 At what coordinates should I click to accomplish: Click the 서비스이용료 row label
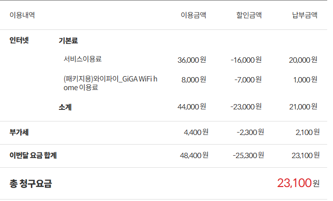[x=83, y=59]
